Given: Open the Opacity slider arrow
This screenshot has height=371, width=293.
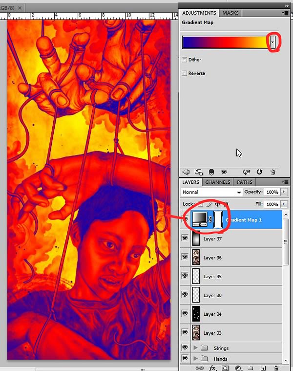Looking at the screenshot, I should pos(284,192).
